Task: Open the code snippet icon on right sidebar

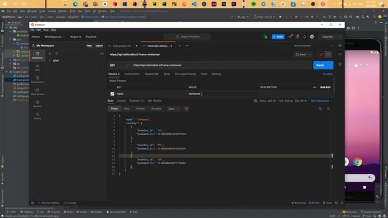Action: click(339, 54)
